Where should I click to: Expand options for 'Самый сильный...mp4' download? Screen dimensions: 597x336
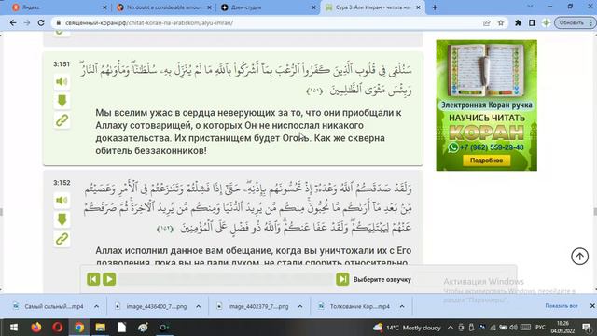(96, 306)
